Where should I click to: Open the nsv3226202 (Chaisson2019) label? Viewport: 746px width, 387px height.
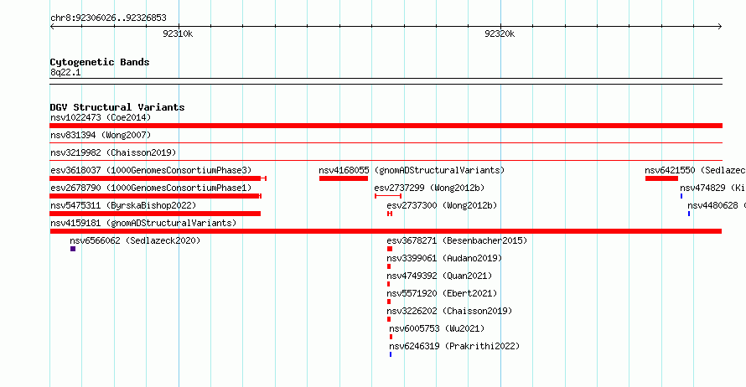coord(449,311)
